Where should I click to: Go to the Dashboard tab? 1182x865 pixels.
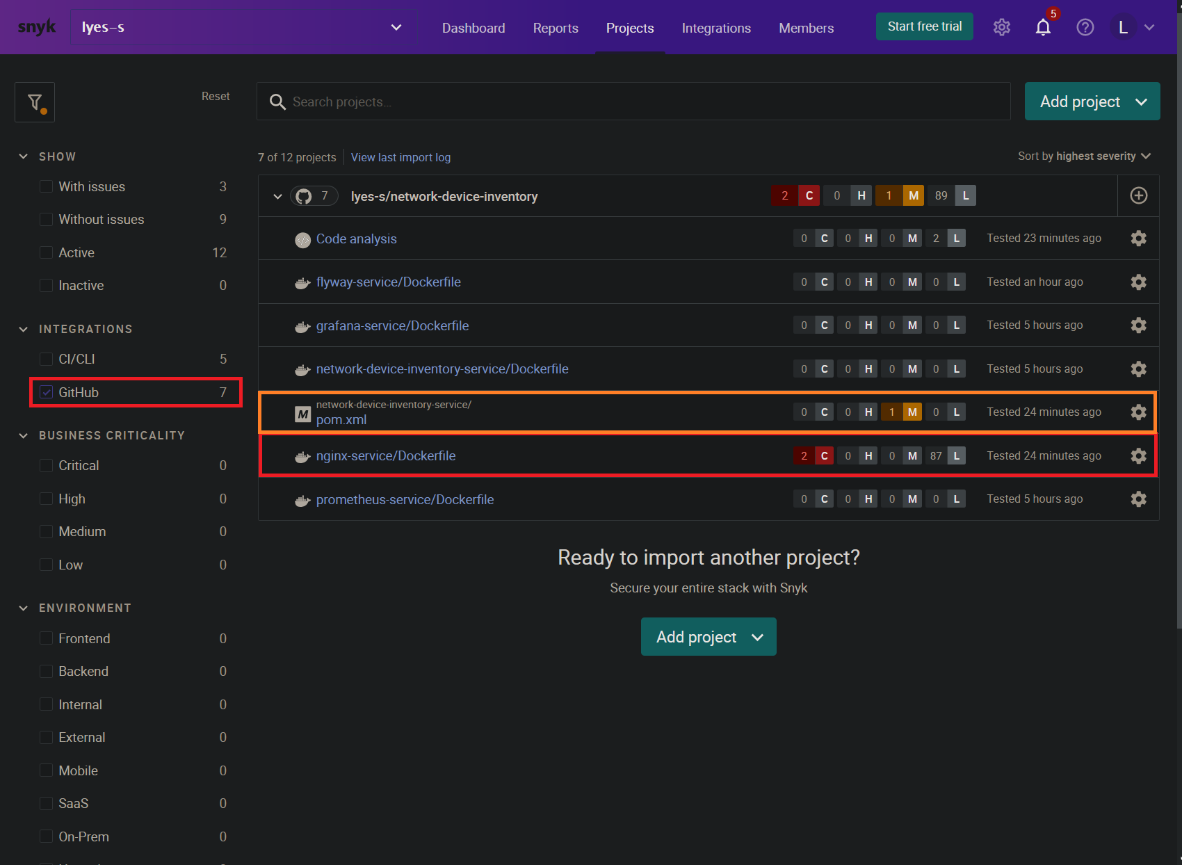tap(473, 28)
